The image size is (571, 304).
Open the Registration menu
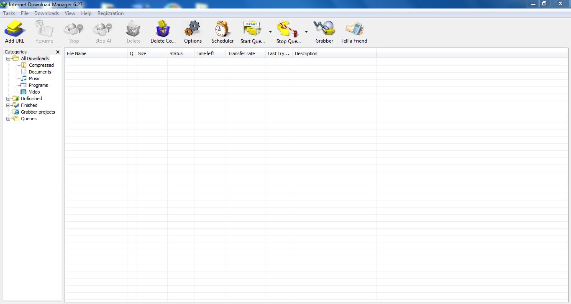[x=110, y=13]
